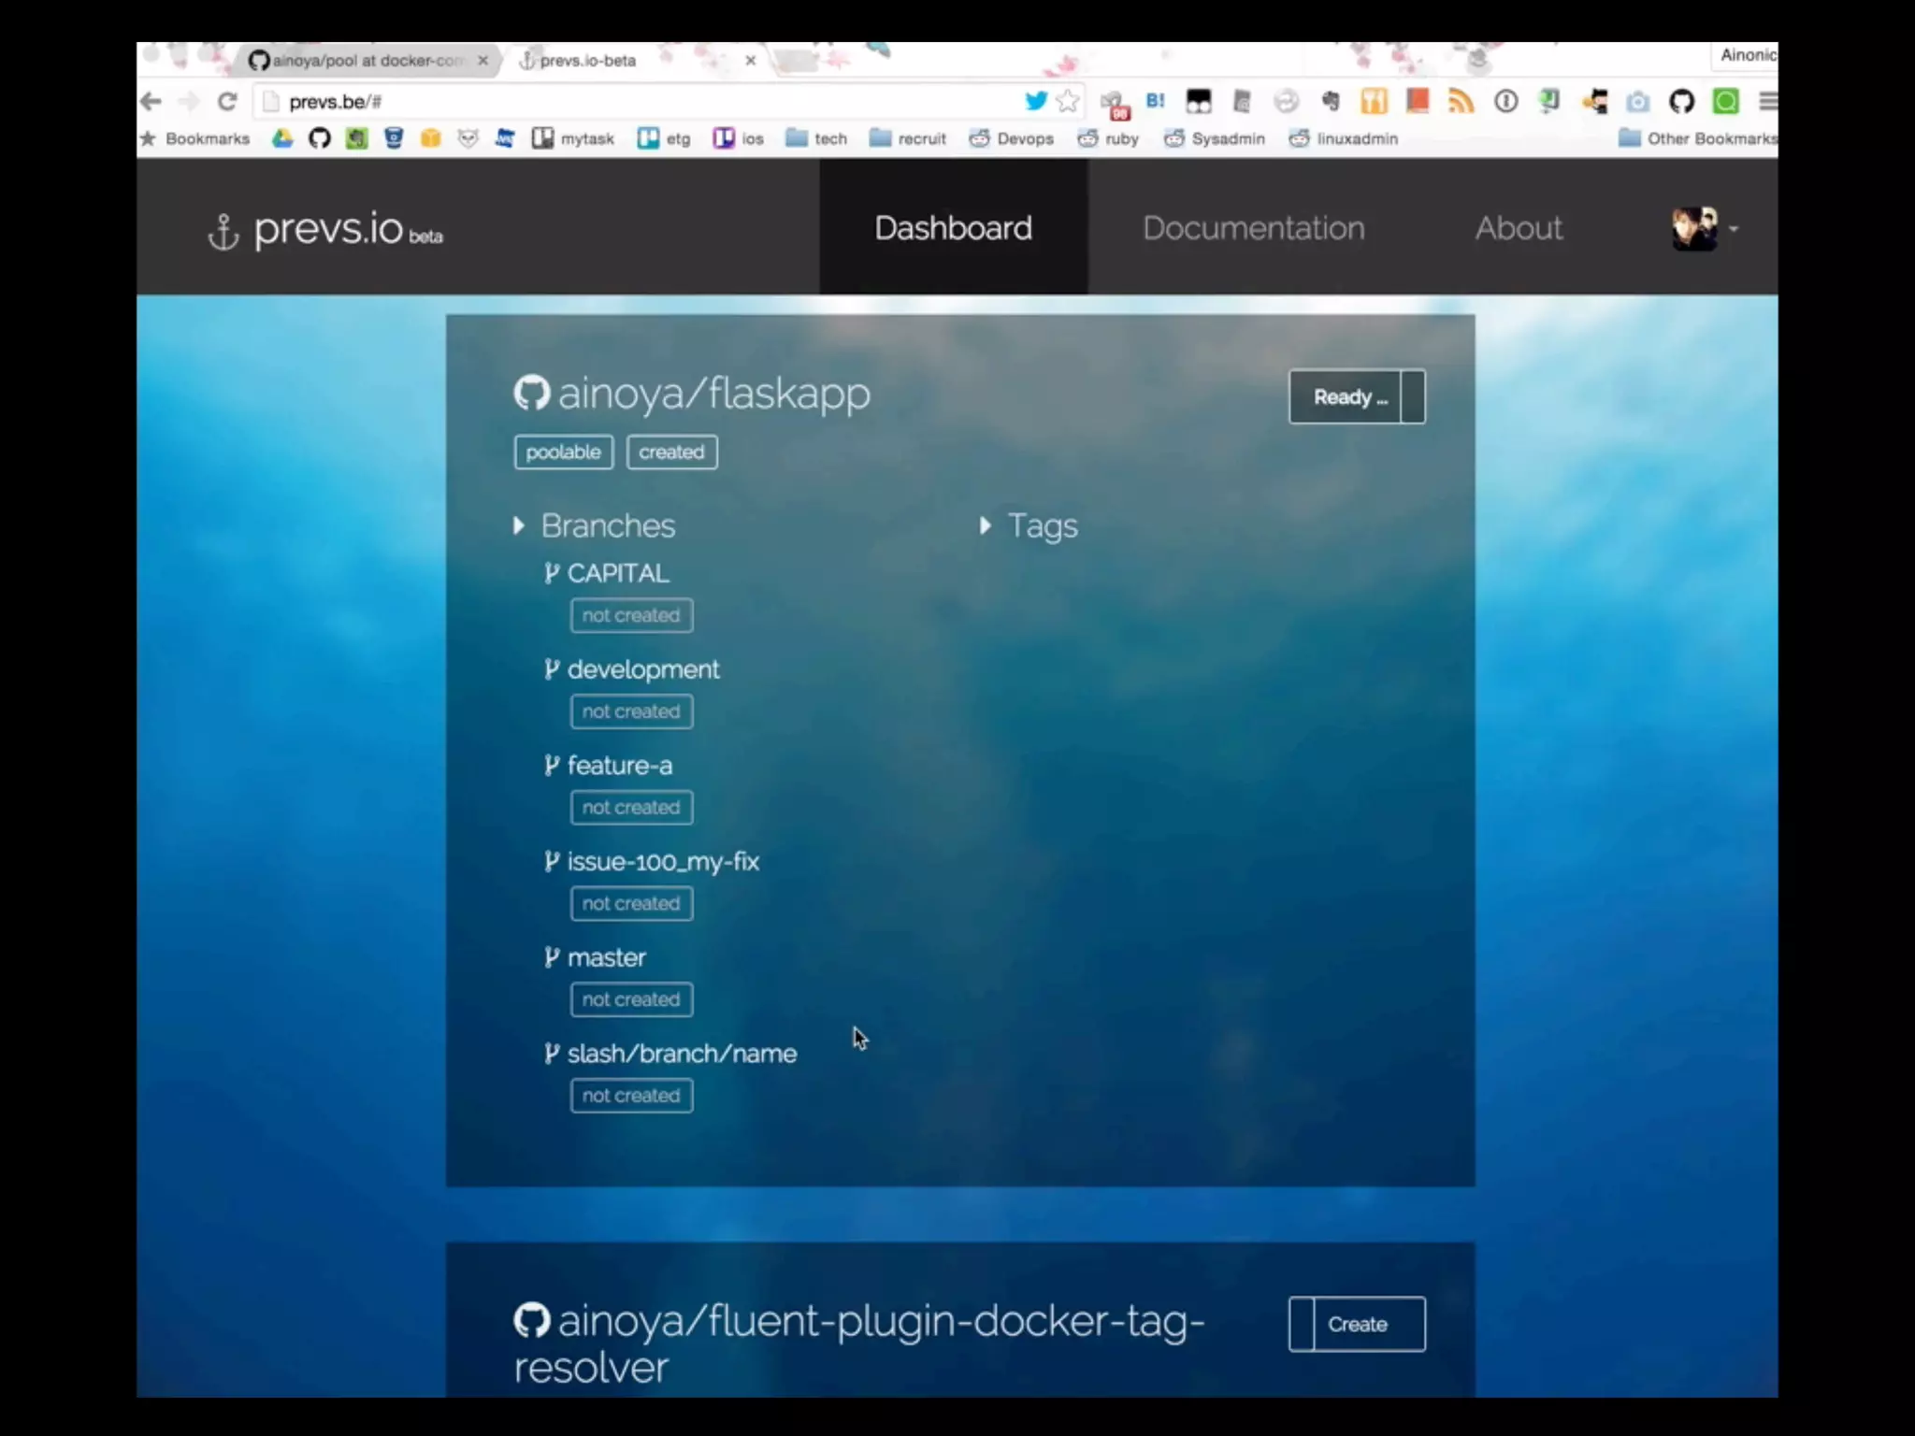Click GitHub icon beside ainoya/flaskapp

[x=531, y=393]
